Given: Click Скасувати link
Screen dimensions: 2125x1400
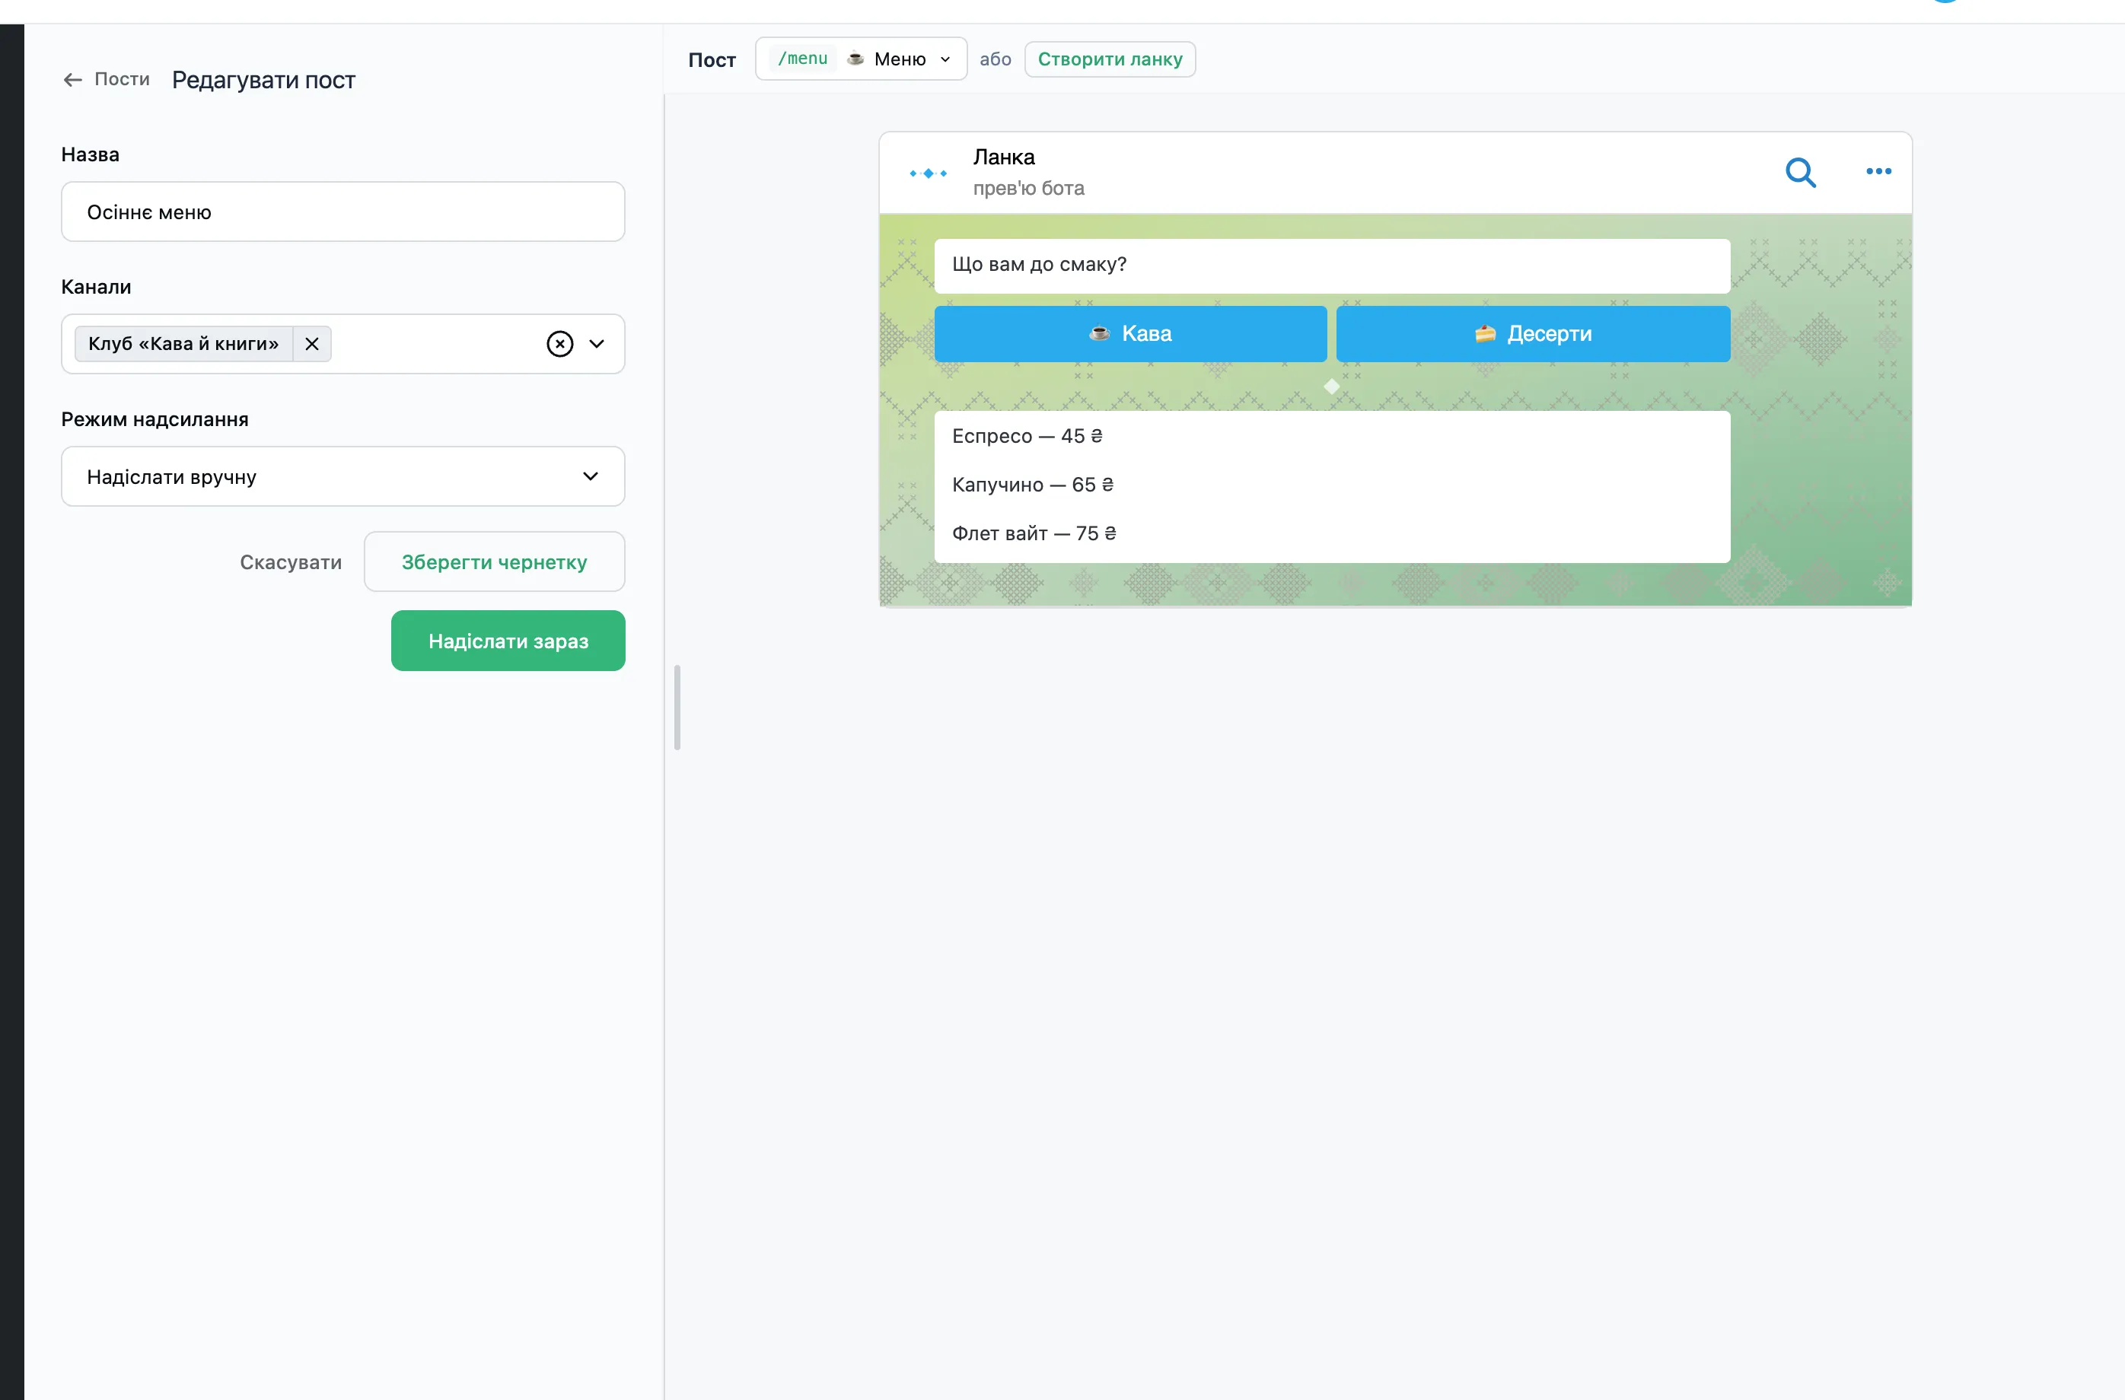Looking at the screenshot, I should [x=291, y=562].
